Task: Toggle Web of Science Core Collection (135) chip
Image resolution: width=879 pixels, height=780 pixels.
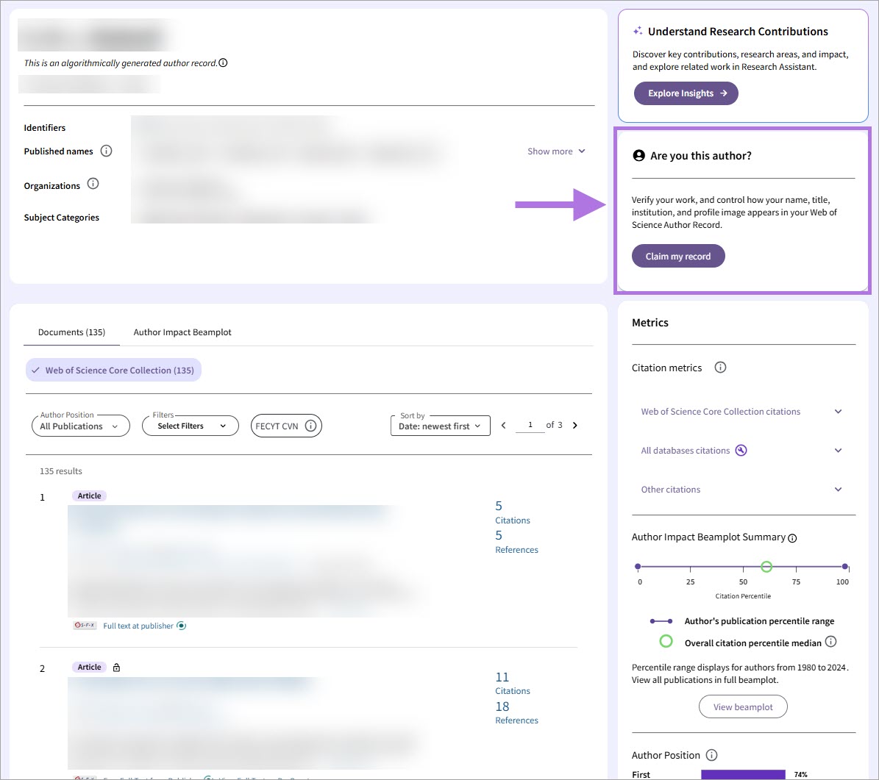Action: click(113, 371)
